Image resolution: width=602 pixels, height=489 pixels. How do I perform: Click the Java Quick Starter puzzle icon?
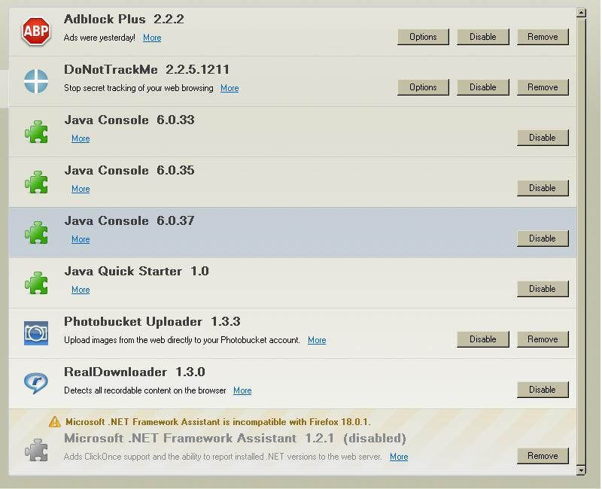[x=35, y=283]
